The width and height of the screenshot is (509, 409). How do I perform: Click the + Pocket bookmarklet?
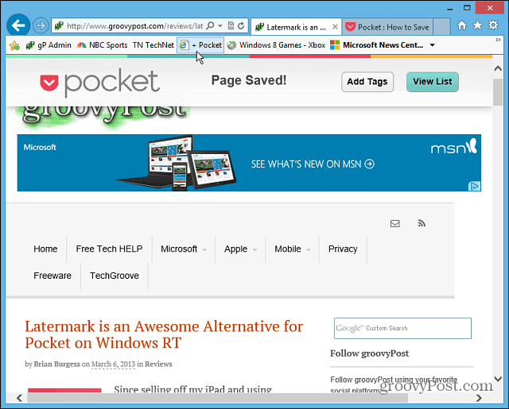200,45
